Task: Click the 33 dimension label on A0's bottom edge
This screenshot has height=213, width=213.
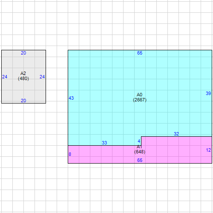Action: click(x=104, y=143)
